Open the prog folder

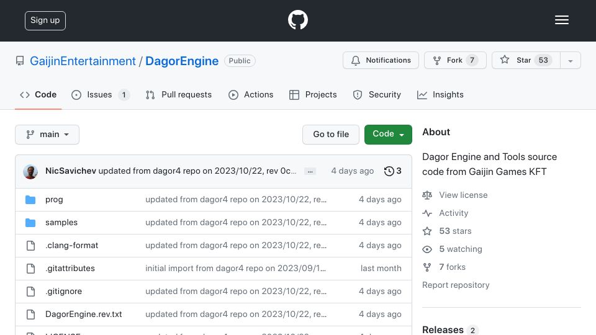point(54,199)
